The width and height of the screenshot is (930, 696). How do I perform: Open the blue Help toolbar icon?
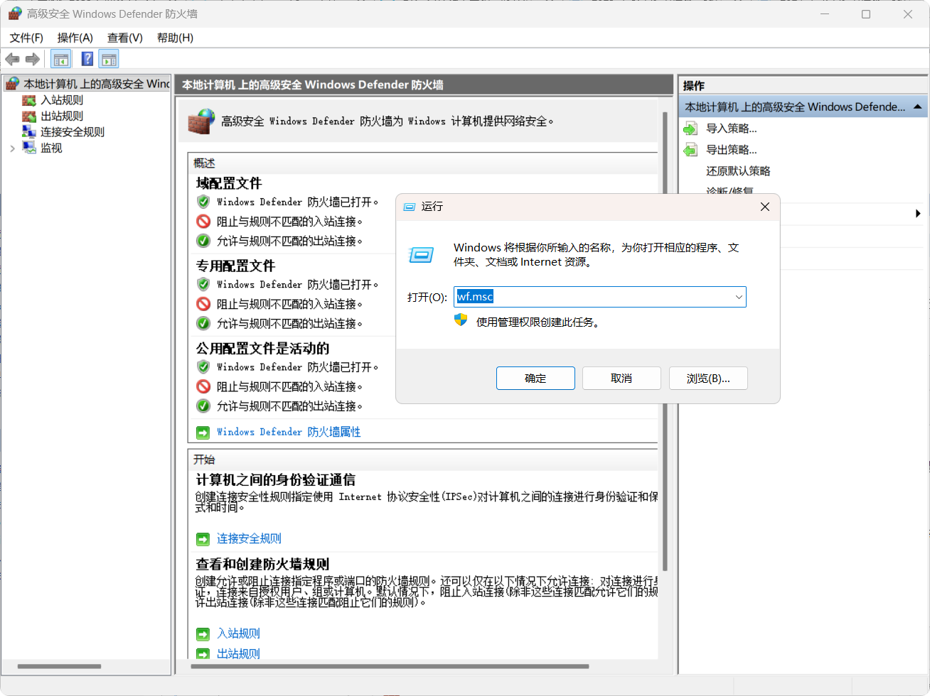click(87, 59)
